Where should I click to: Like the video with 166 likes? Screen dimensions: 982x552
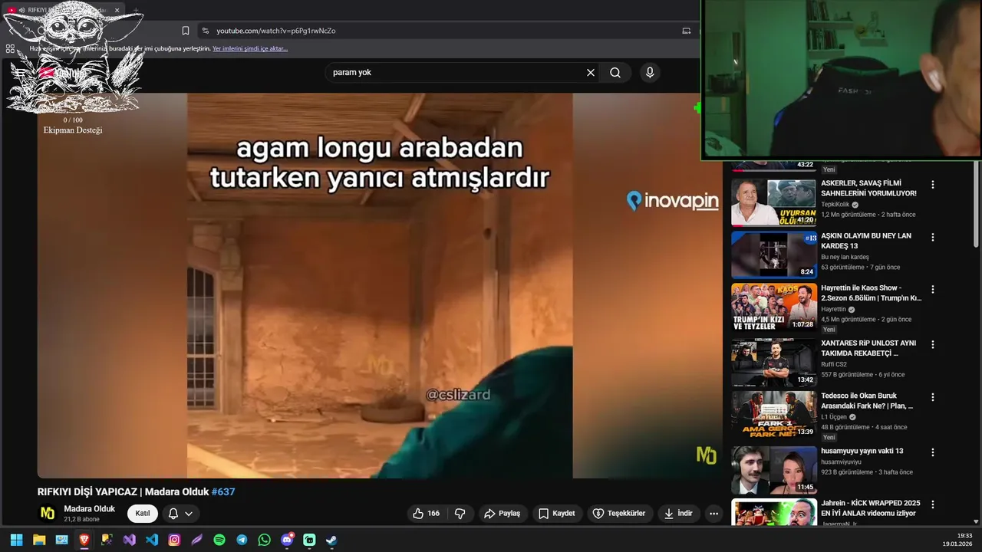click(426, 514)
